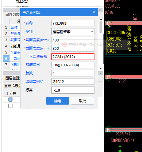Click the 截面宽度 field showing 400

(73, 40)
